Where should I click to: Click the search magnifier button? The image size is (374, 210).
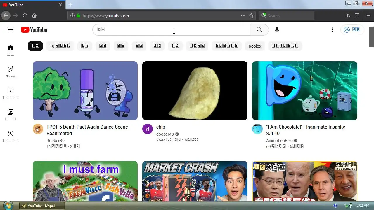[259, 30]
